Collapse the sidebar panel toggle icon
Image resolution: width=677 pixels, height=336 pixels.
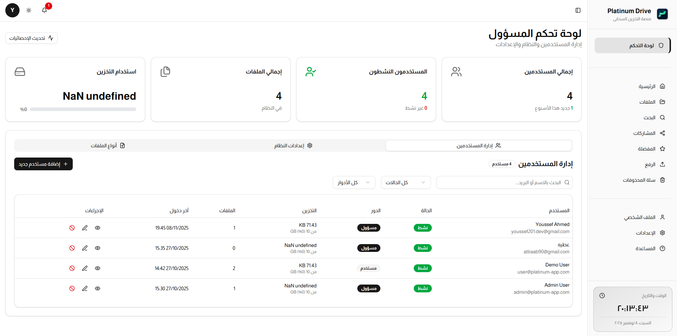click(578, 10)
